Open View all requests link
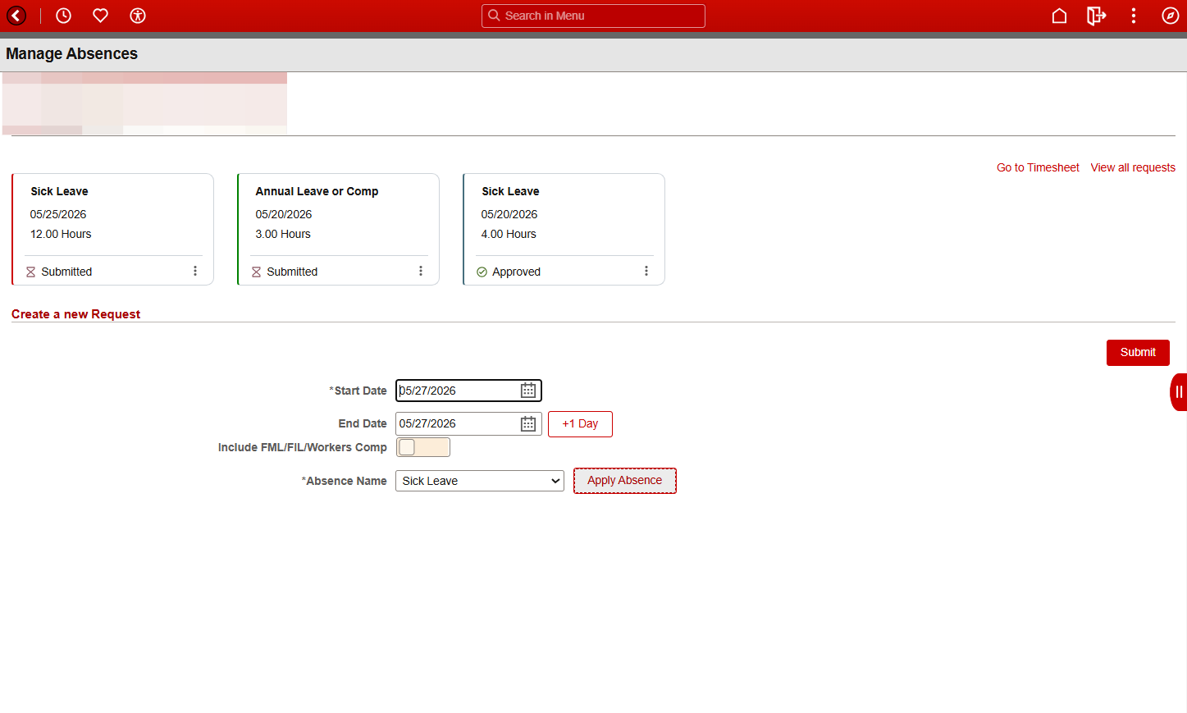Image resolution: width=1187 pixels, height=713 pixels. 1133,167
